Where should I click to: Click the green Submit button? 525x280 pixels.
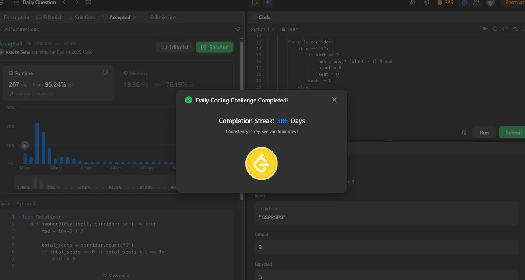(513, 133)
